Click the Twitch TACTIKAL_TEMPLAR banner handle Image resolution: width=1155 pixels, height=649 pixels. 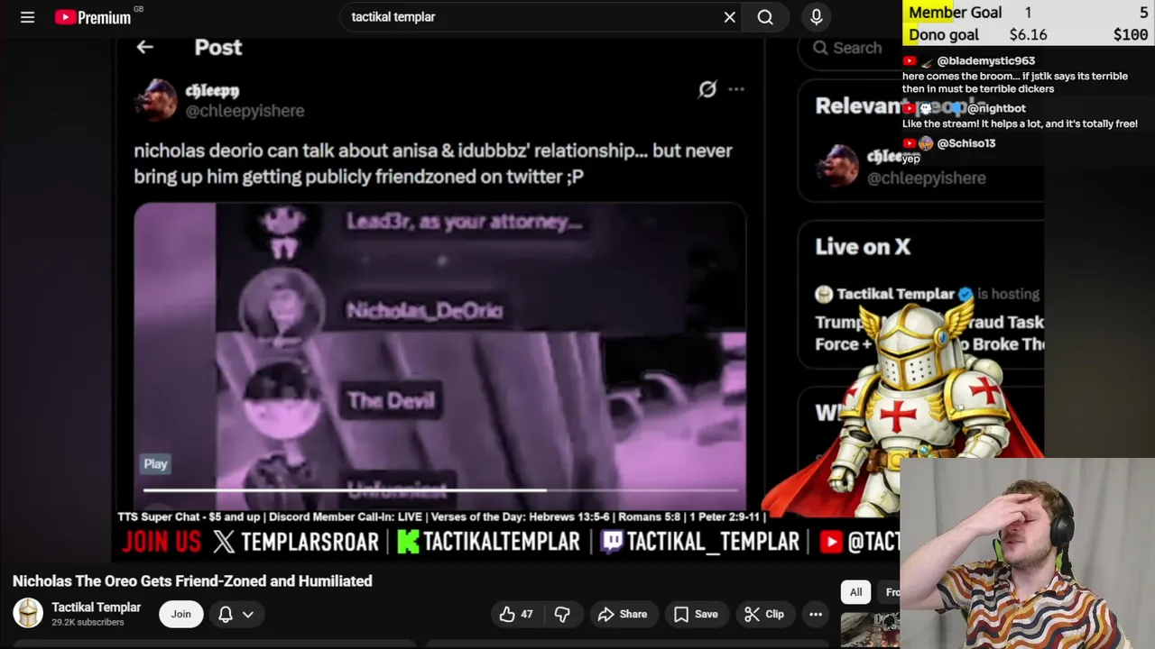[700, 542]
